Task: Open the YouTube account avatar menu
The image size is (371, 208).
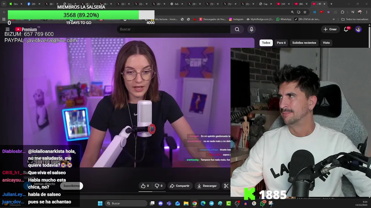Action: pos(358,29)
